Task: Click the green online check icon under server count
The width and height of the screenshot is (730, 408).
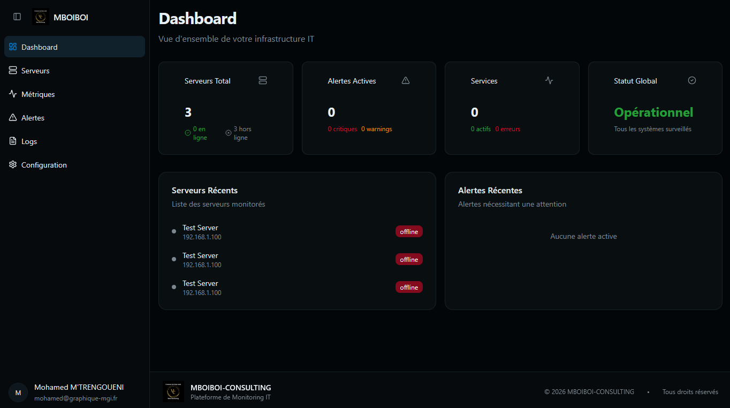Action: coord(188,133)
